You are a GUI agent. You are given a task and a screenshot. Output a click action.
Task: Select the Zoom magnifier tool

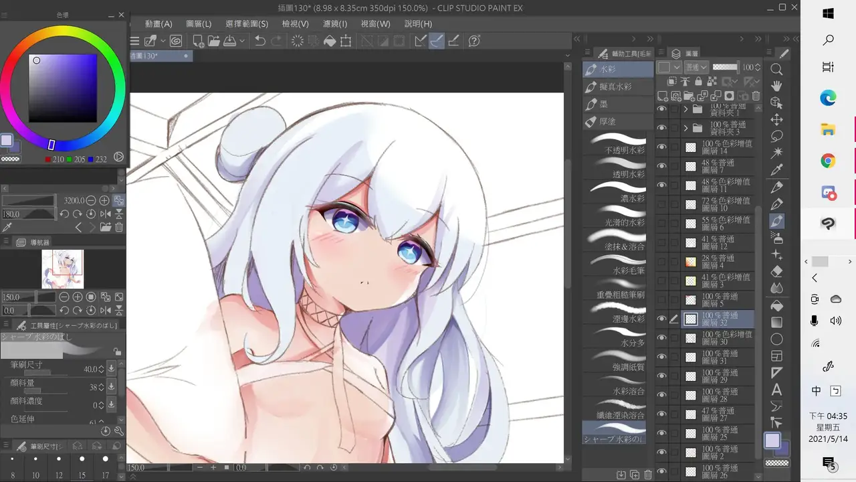tap(776, 69)
